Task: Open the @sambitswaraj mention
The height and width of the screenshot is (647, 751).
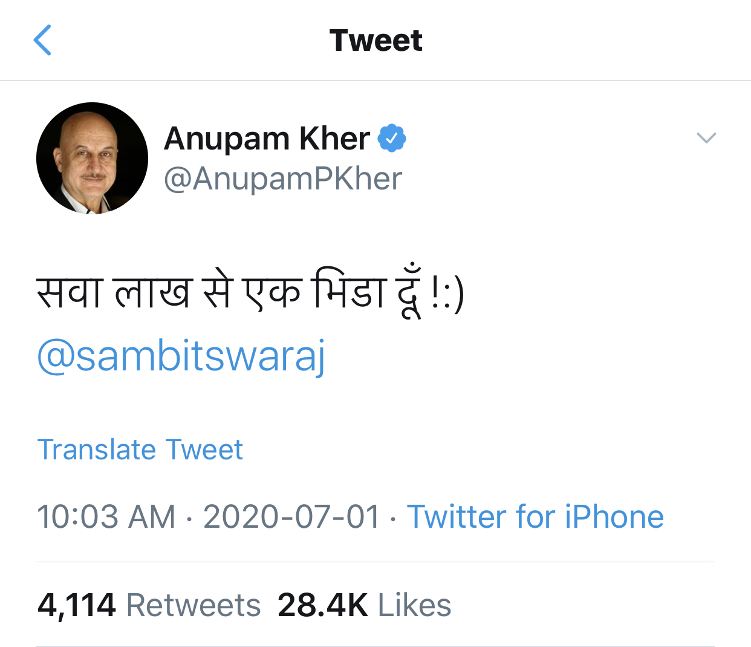Action: (x=181, y=356)
